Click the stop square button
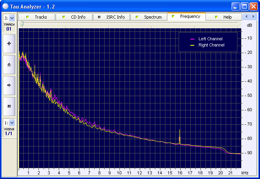The height and width of the screenshot is (179, 260). [x=9, y=106]
